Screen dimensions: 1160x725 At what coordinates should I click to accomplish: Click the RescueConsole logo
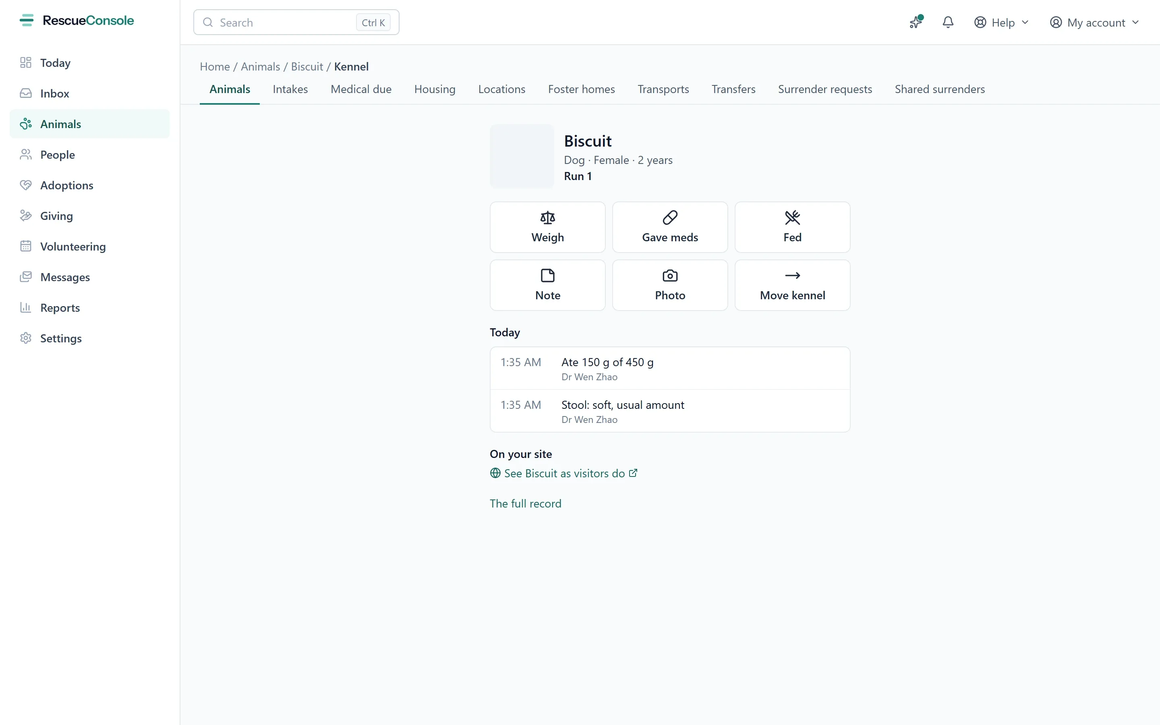point(77,21)
